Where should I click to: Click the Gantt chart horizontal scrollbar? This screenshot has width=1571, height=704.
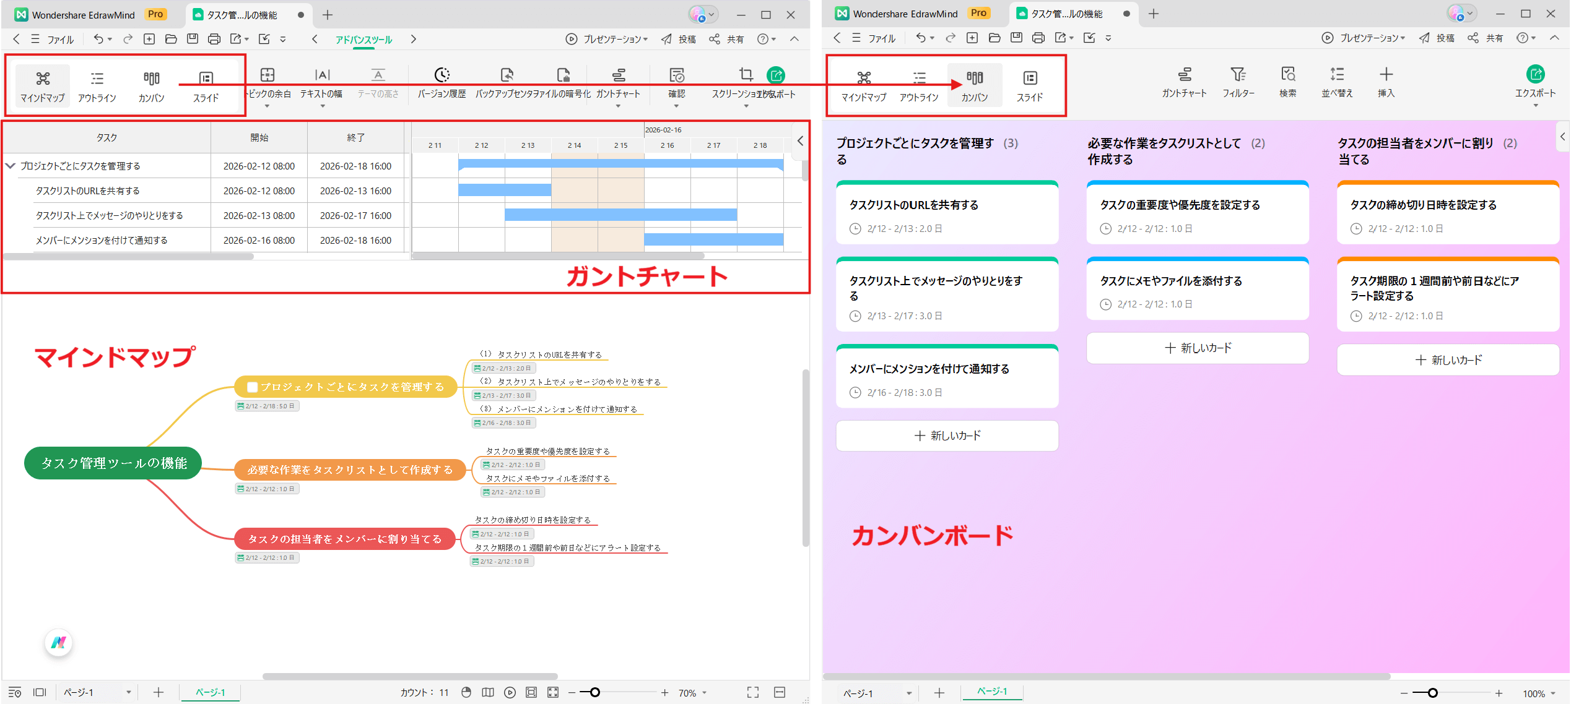[x=557, y=255]
